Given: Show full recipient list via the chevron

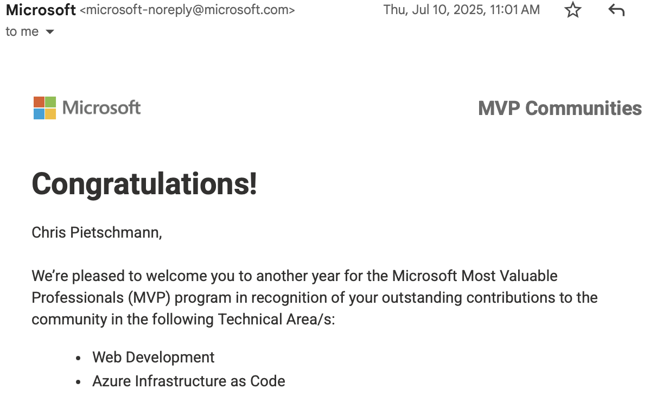Looking at the screenshot, I should tap(49, 31).
